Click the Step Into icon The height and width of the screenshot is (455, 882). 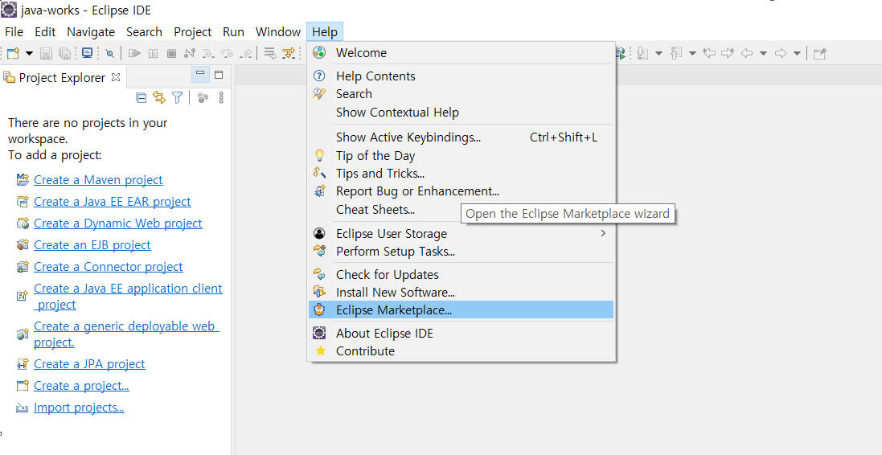(x=209, y=53)
